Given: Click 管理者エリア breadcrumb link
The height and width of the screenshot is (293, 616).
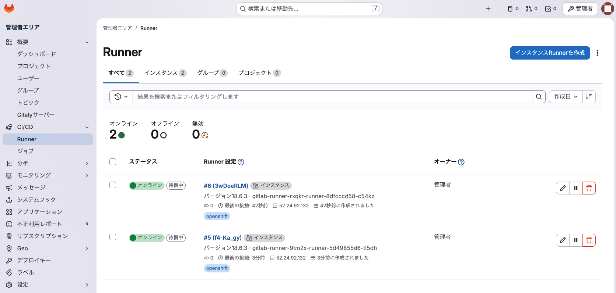Looking at the screenshot, I should (x=118, y=28).
